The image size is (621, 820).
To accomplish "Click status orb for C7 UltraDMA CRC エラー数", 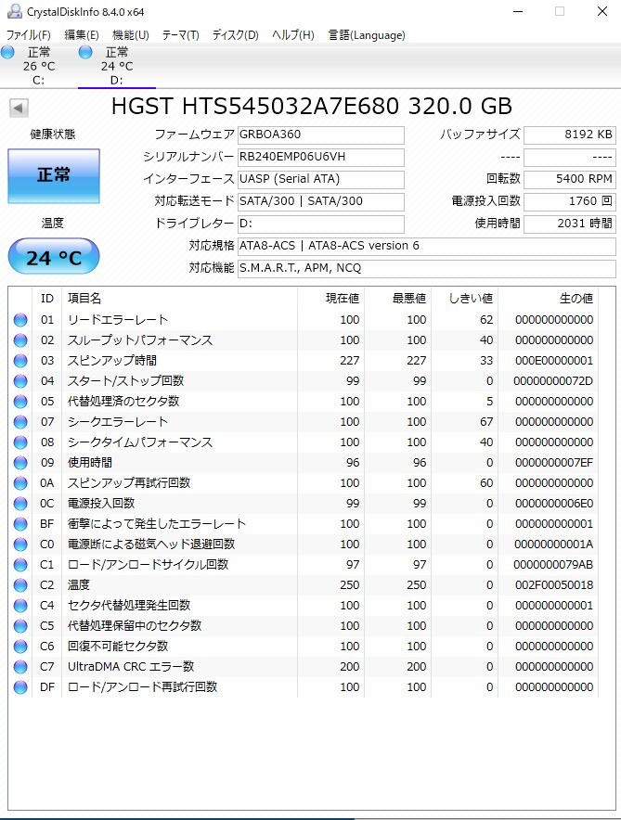I will click(20, 667).
